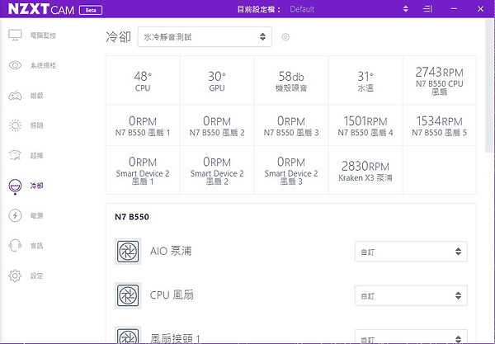Screen dimensions: 495x344
Task: Click the vertical scrollbar on right edge
Action: click(490, 85)
